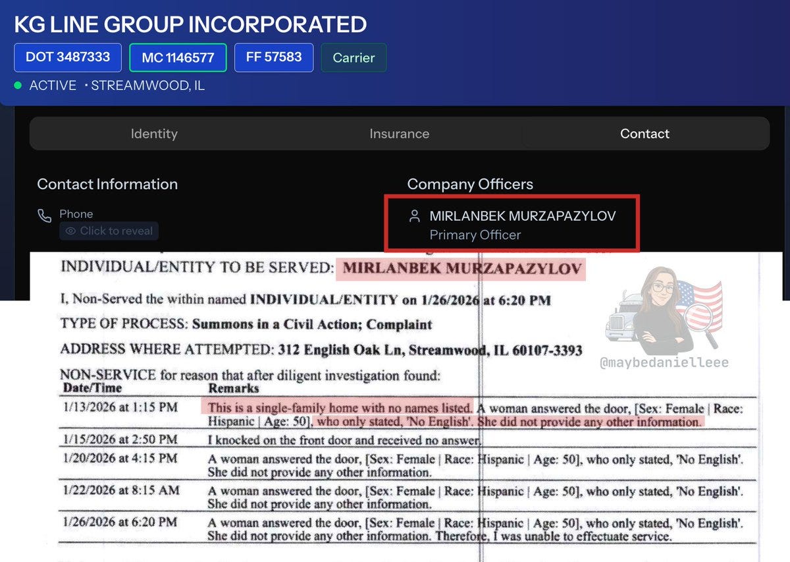
Task: Click the green ACTIVE status dot
Action: coord(18,86)
